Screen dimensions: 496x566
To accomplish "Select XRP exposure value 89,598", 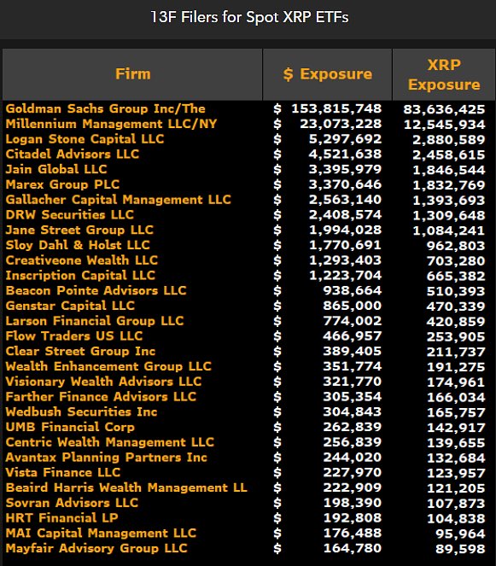I will [460, 549].
